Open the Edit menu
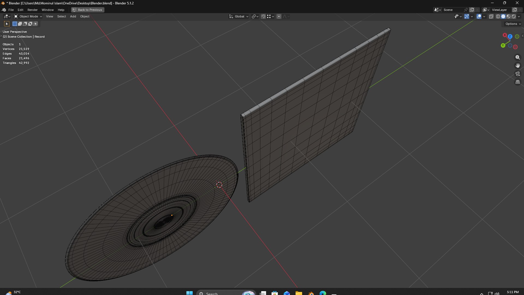Image resolution: width=524 pixels, height=295 pixels. coord(20,10)
